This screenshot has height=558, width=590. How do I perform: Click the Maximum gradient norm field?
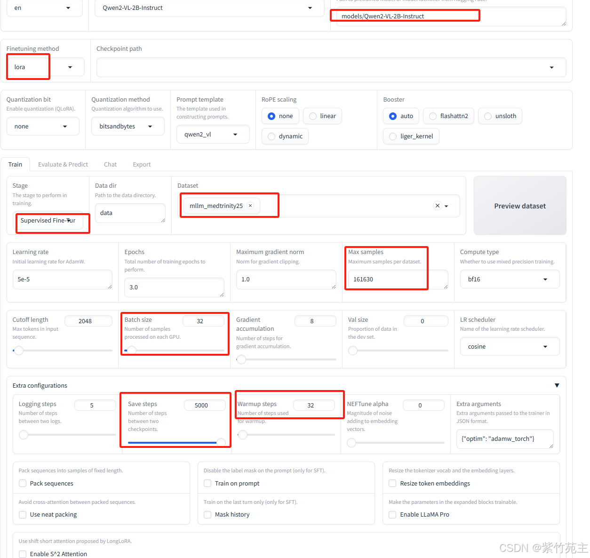(286, 279)
